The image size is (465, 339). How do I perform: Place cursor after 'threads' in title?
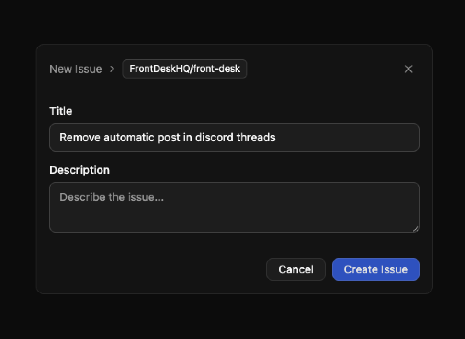tap(276, 138)
